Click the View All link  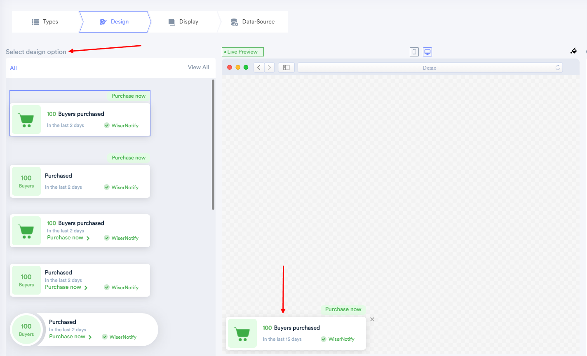(x=199, y=67)
